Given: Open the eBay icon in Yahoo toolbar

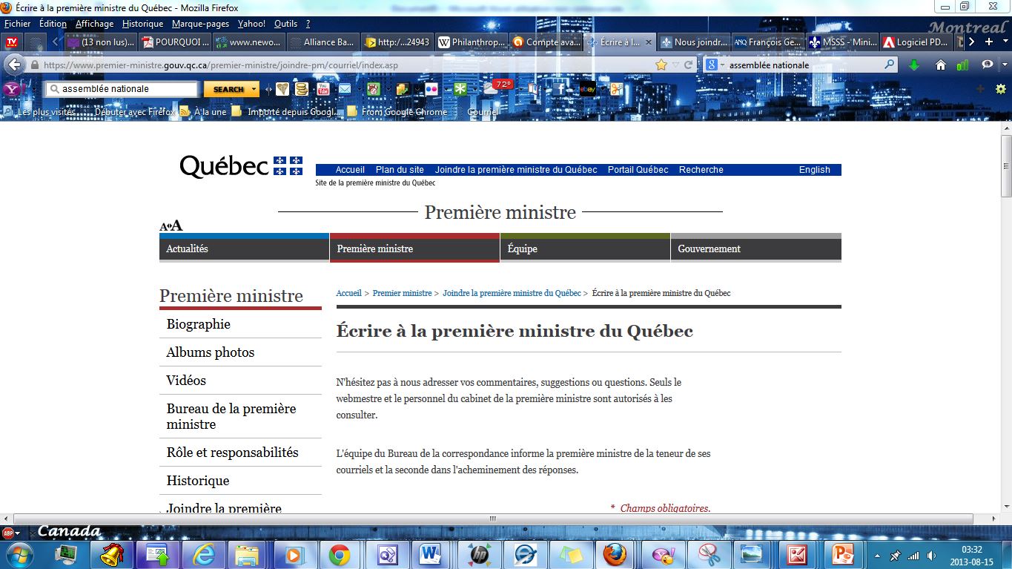Looking at the screenshot, I should click(588, 89).
